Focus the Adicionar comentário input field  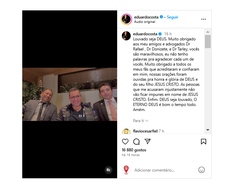pyautogui.click(x=165, y=170)
